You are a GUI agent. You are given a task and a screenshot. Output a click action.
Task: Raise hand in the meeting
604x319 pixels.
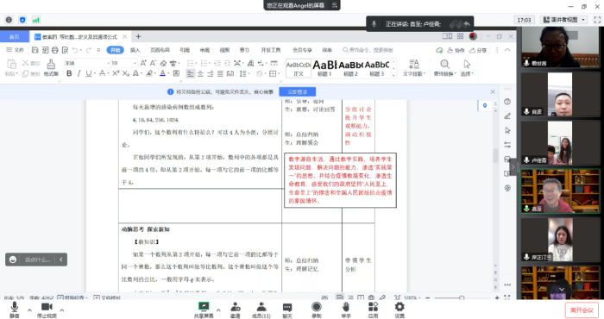pyautogui.click(x=345, y=310)
